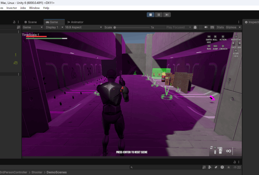Open the Jobs menu
The width and height of the screenshot is (259, 175).
pyautogui.click(x=23, y=8)
